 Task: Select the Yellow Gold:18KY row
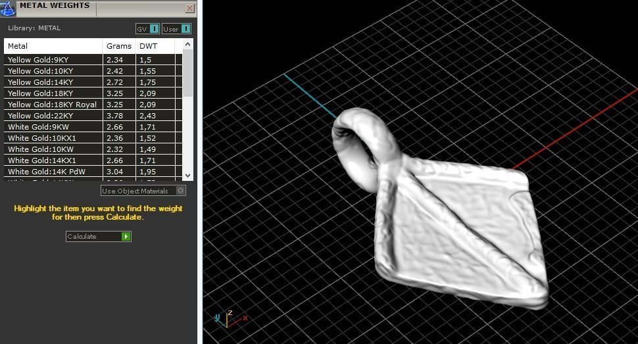(93, 93)
